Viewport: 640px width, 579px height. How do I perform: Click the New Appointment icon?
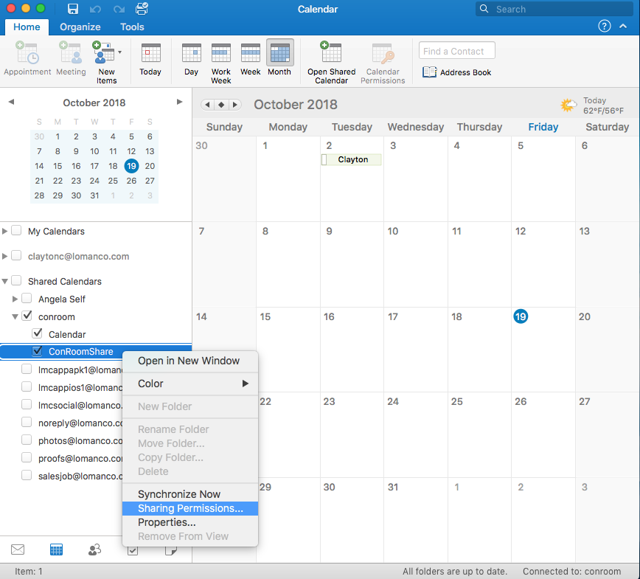pyautogui.click(x=27, y=54)
